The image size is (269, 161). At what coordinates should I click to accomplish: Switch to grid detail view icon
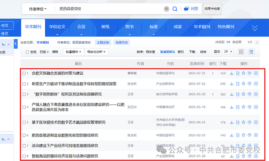241,52
